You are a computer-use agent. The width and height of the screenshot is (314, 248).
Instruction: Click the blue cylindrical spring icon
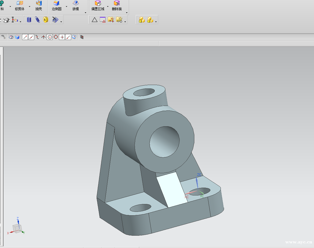pyautogui.click(x=29, y=20)
